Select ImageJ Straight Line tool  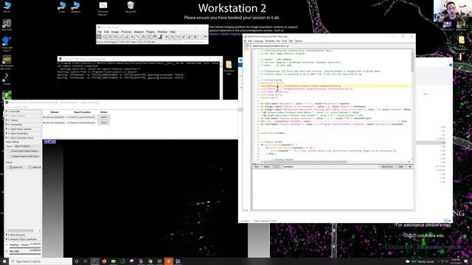coord(121,37)
